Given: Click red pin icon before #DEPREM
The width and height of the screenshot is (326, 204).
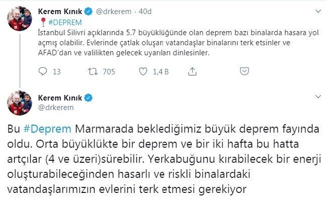Looking at the screenshot, I should pos(42,22).
